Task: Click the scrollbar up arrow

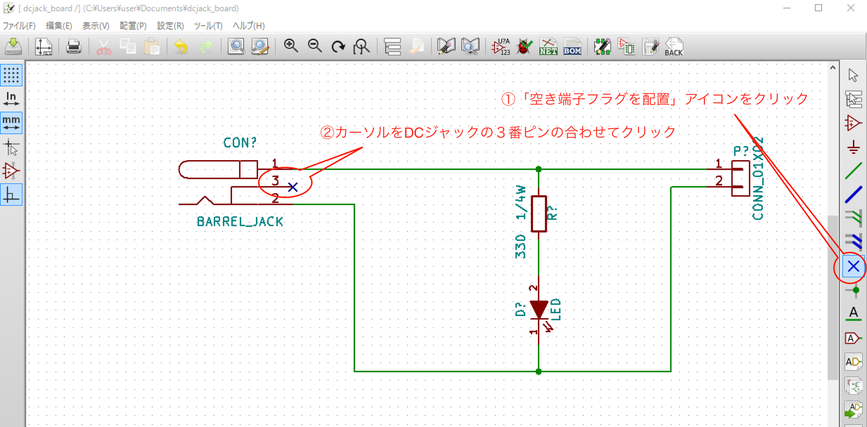Action: click(x=833, y=68)
